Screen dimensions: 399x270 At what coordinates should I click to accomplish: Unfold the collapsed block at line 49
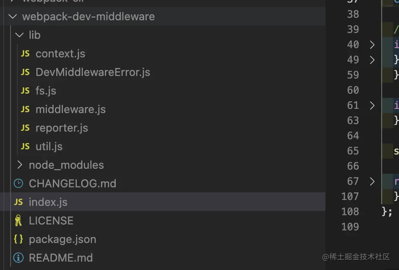[372, 60]
